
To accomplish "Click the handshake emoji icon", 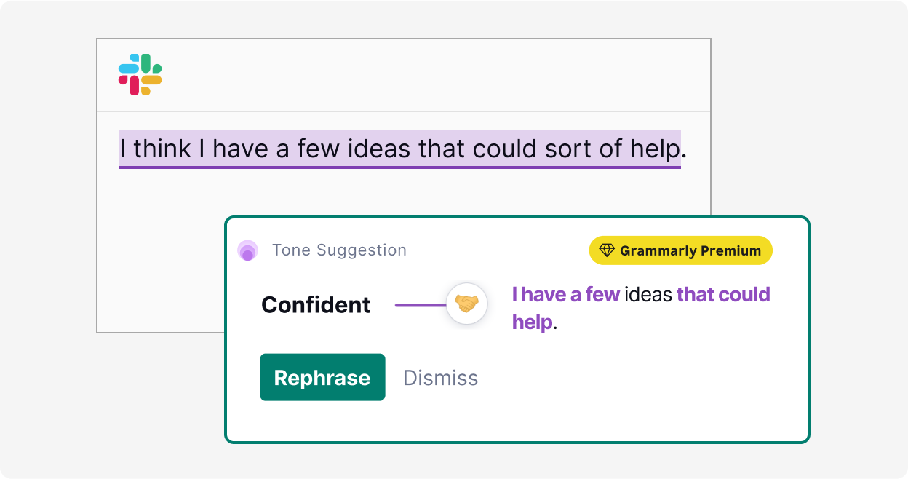I will click(x=466, y=304).
